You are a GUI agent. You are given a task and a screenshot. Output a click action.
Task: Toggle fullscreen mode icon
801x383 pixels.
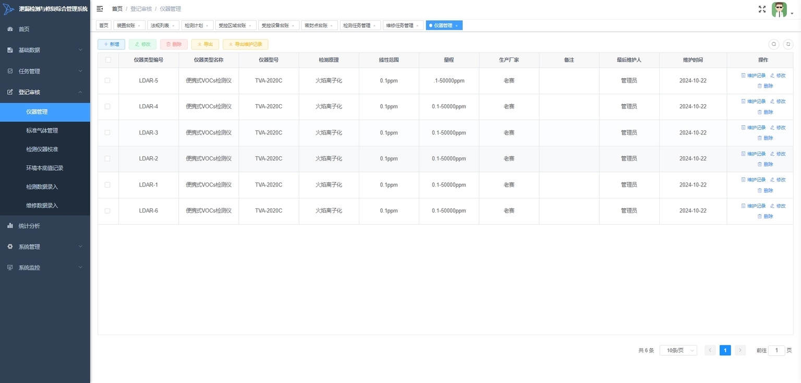coord(762,9)
